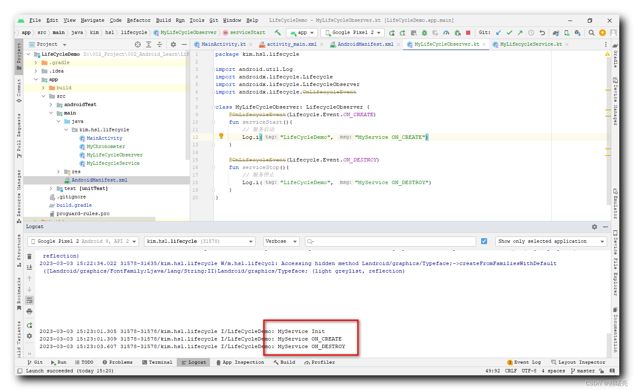Open the Navigate menu
Image resolution: width=634 pixels, height=390 pixels.
(92, 20)
